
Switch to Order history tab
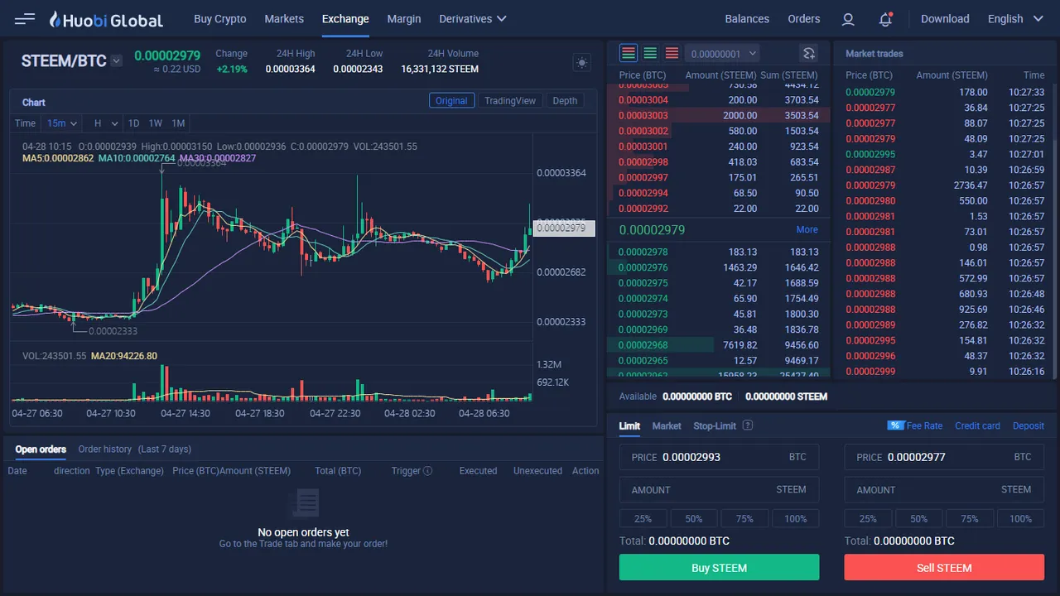105,449
